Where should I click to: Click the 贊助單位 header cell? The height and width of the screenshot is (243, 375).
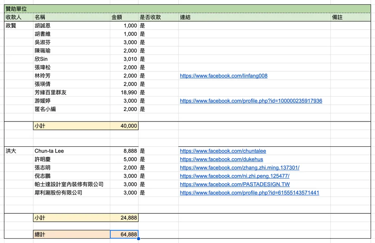[187, 9]
